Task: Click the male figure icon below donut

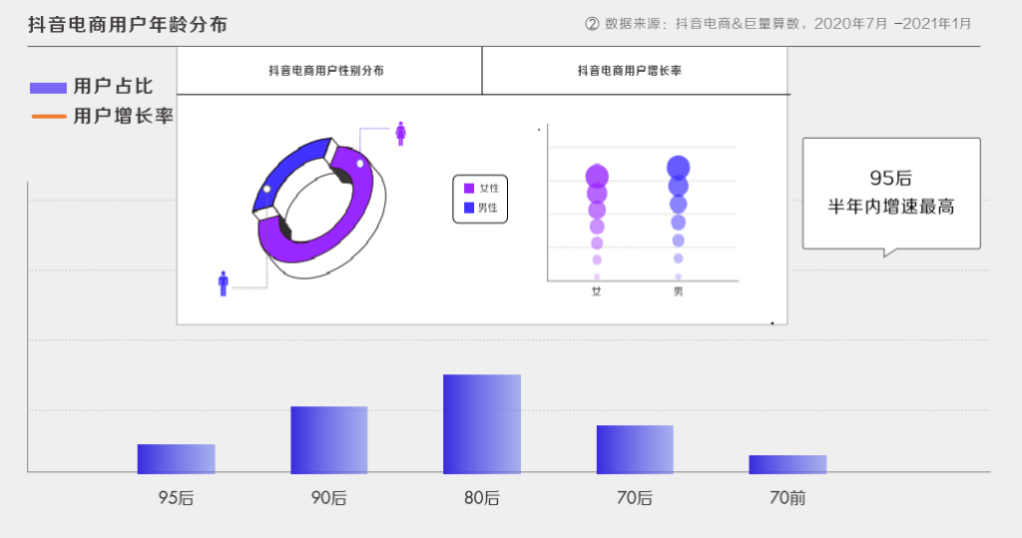Action: click(223, 283)
